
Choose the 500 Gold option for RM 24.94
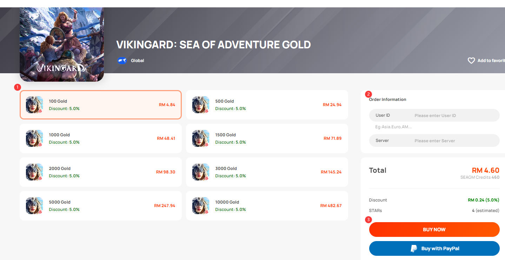(267, 105)
